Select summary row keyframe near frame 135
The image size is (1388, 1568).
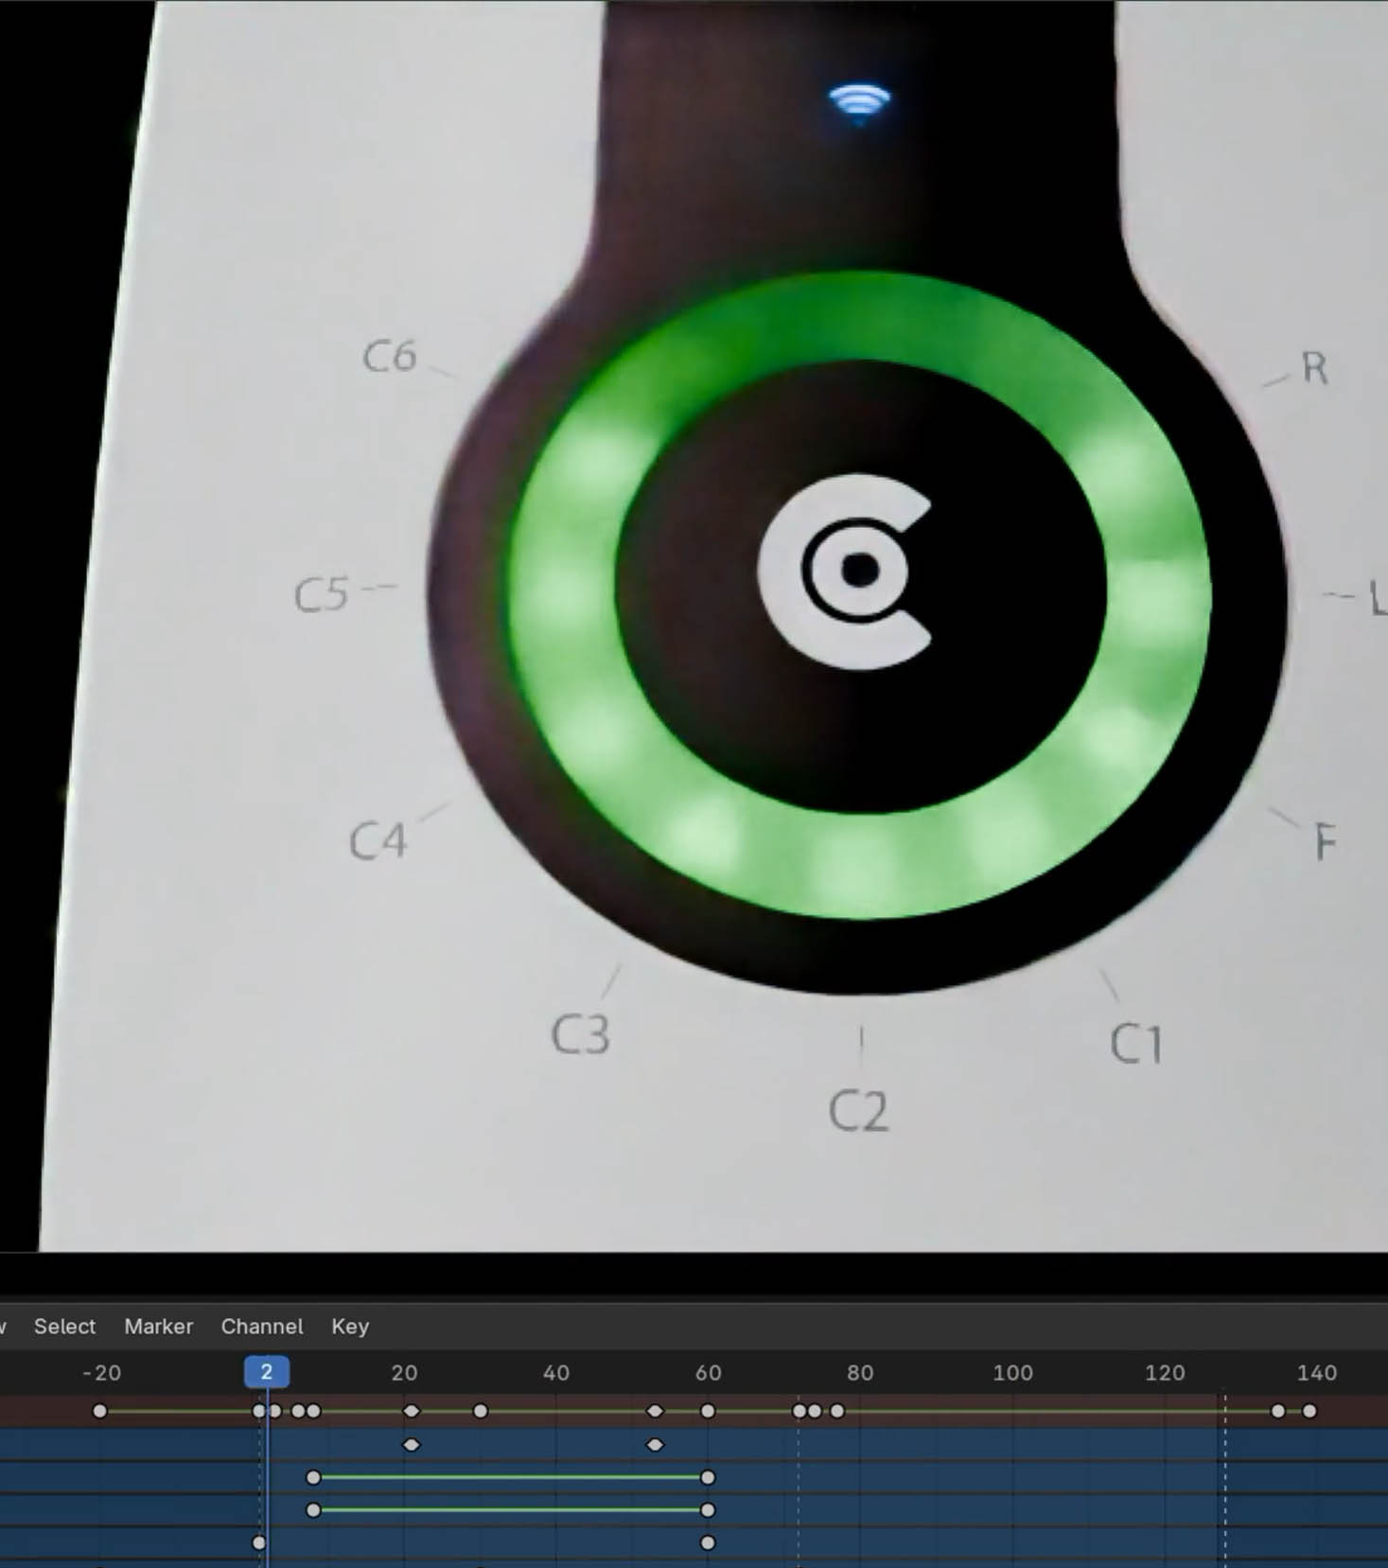point(1278,1411)
